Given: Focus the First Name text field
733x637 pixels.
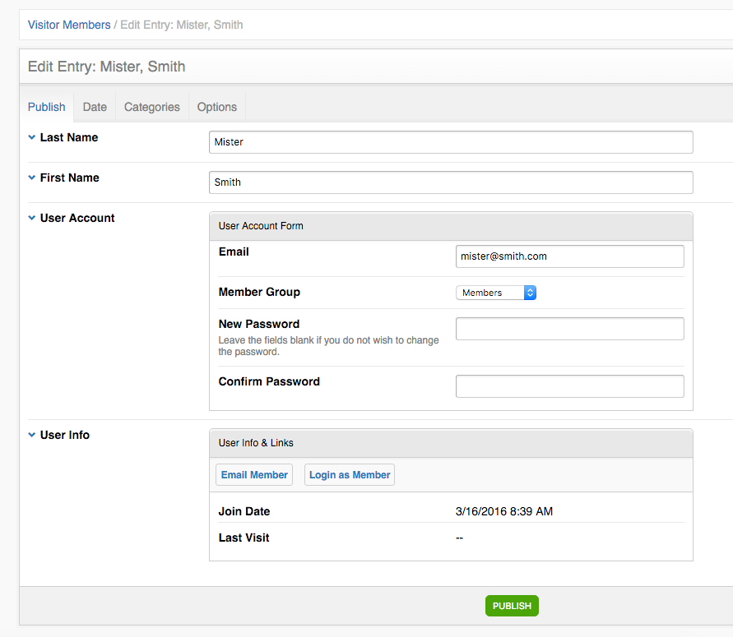Looking at the screenshot, I should coord(451,182).
